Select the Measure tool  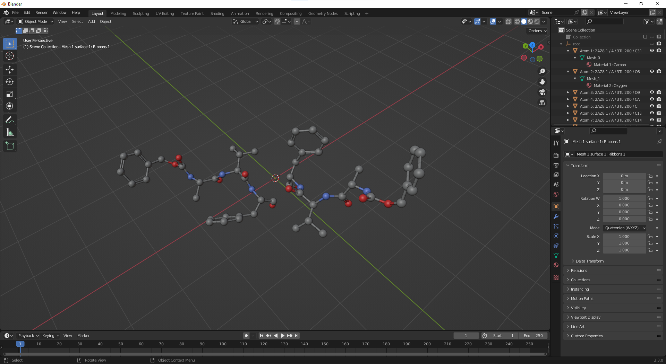tap(10, 132)
